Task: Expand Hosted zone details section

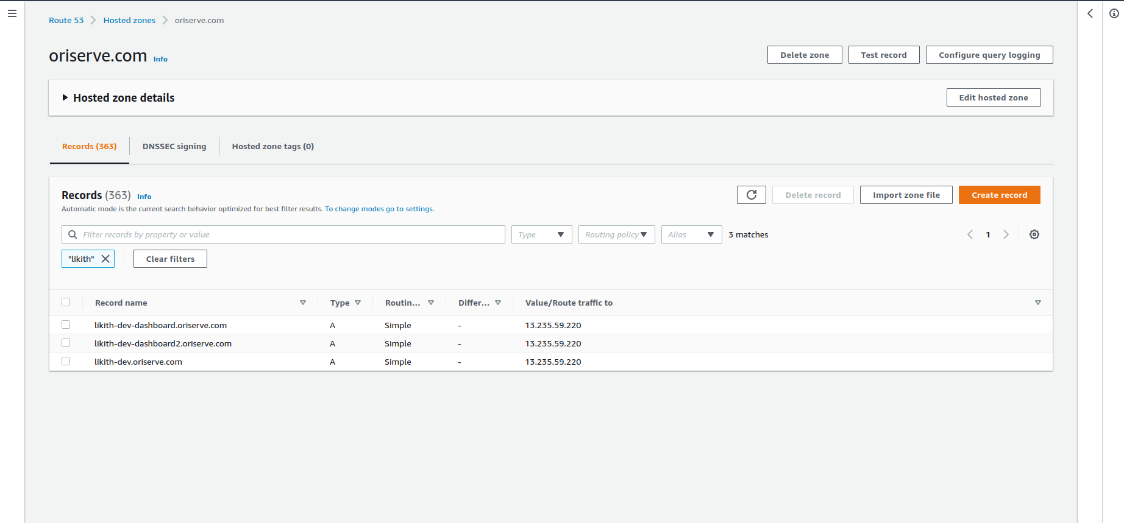Action: point(65,98)
